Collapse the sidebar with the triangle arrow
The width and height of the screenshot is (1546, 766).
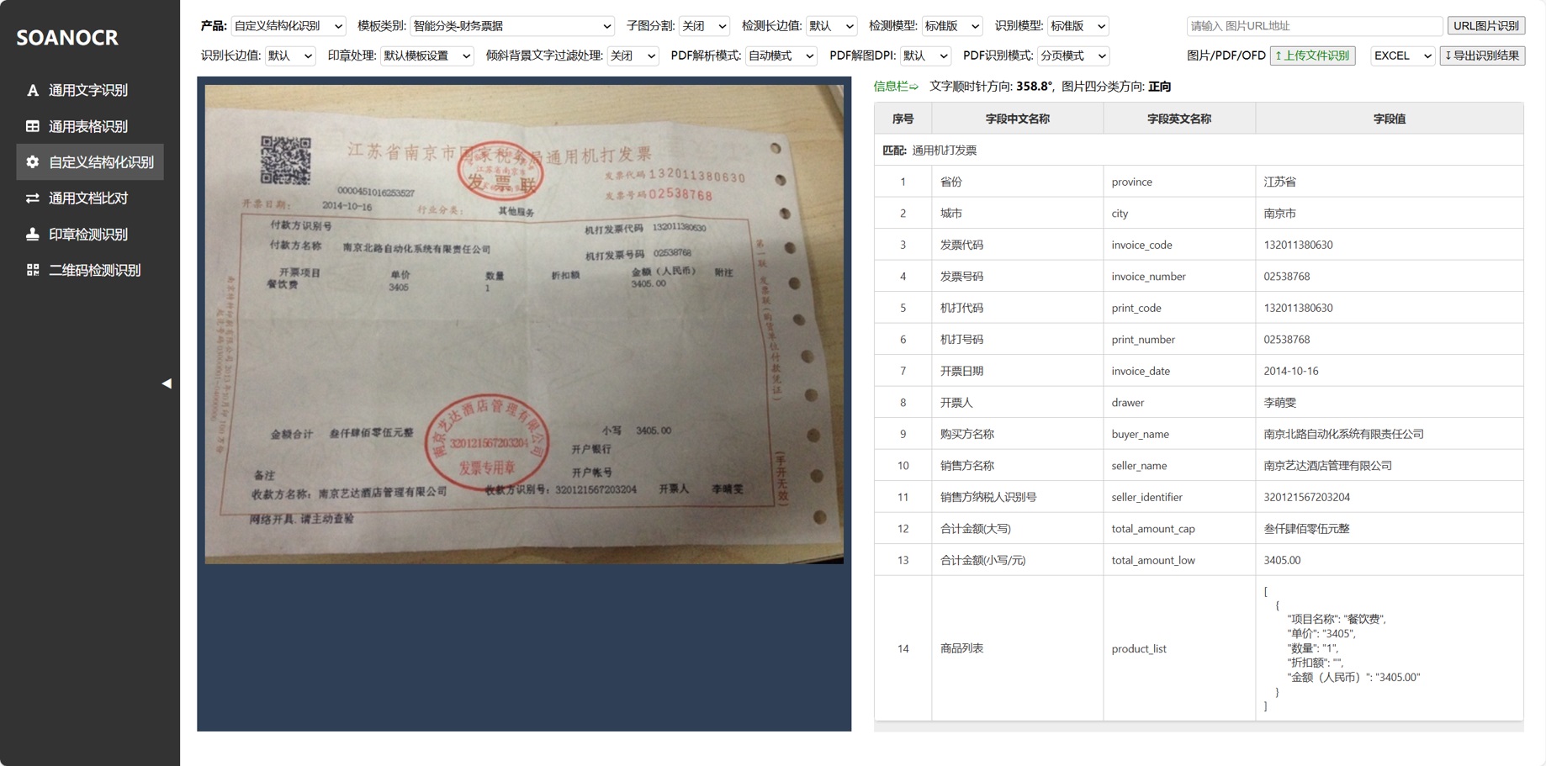coord(167,383)
